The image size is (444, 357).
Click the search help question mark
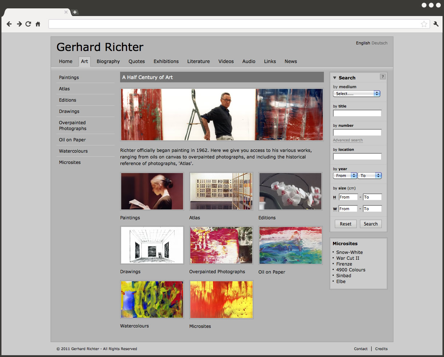[382, 76]
